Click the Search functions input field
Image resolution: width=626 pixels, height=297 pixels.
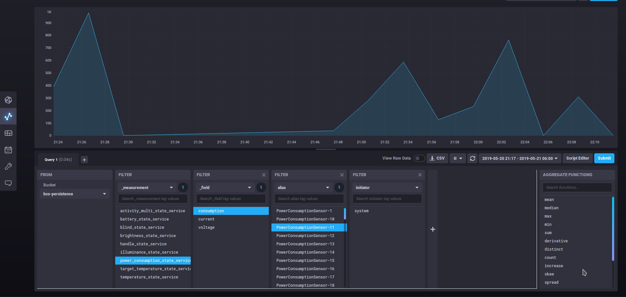pyautogui.click(x=577, y=187)
